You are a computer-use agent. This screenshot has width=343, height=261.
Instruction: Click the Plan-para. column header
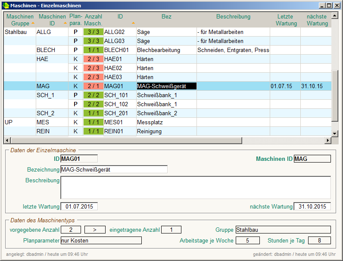tap(76, 20)
